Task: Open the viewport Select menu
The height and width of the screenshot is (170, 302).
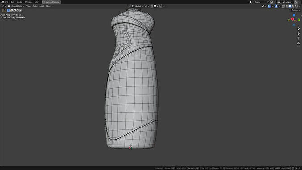Action: point(35,6)
